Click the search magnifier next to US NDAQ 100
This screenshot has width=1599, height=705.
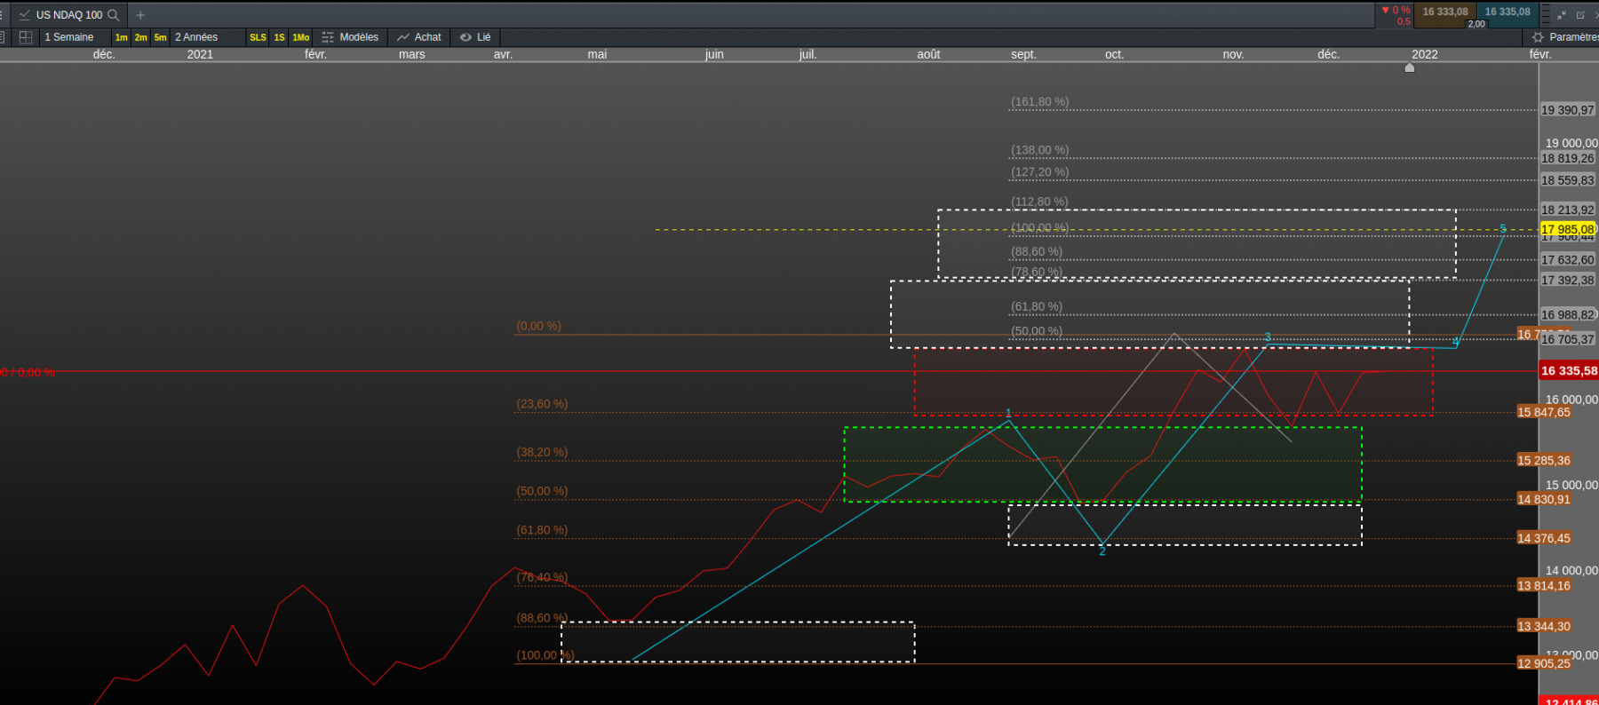(113, 15)
